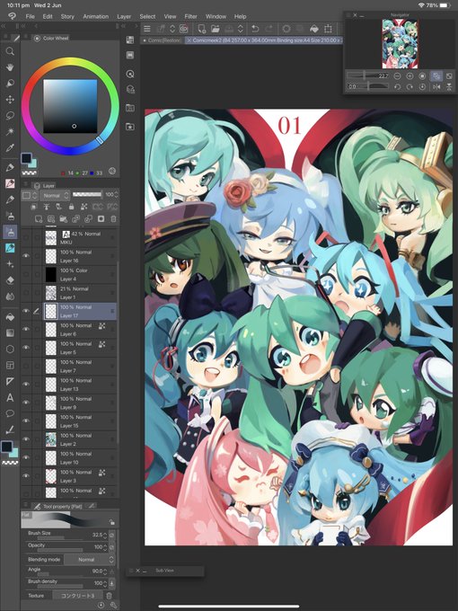Open the CLIP STUDIO logo menu
The image size is (458, 611).
click(x=12, y=16)
